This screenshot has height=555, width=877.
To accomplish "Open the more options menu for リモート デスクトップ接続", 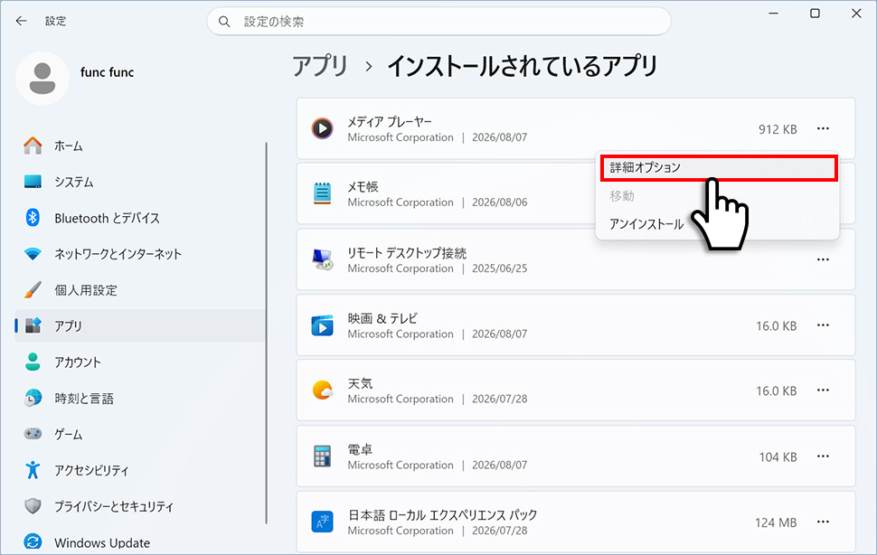I will click(823, 259).
